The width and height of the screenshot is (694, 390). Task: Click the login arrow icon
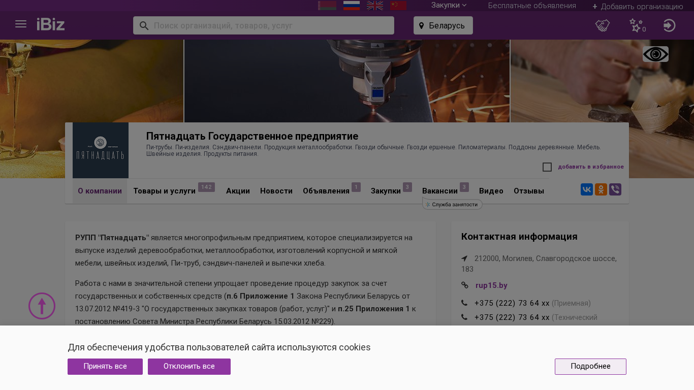(670, 25)
